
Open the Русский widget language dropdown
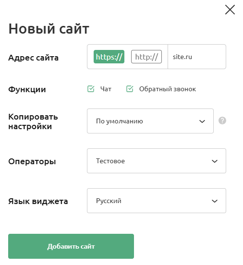coord(157,201)
